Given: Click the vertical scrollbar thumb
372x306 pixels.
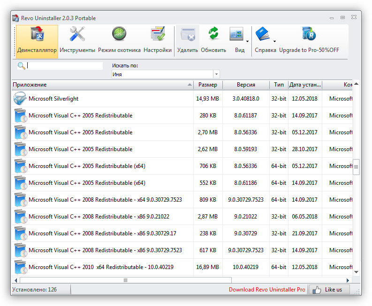Looking at the screenshot, I should [x=356, y=167].
